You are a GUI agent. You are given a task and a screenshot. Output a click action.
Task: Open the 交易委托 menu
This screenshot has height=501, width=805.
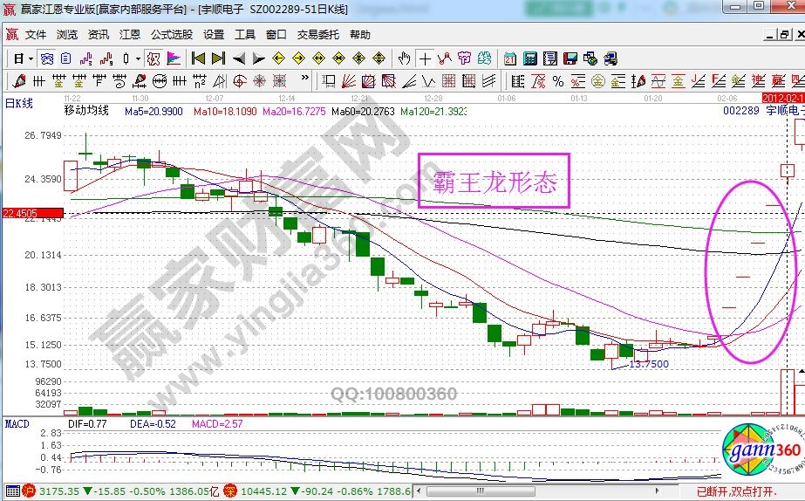click(317, 35)
